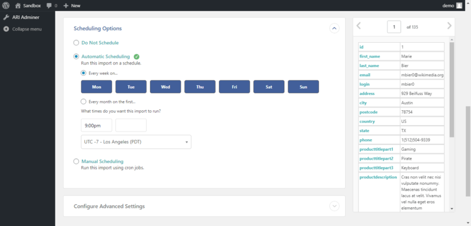Click the empty second time field
The width and height of the screenshot is (471, 226).
click(131, 126)
